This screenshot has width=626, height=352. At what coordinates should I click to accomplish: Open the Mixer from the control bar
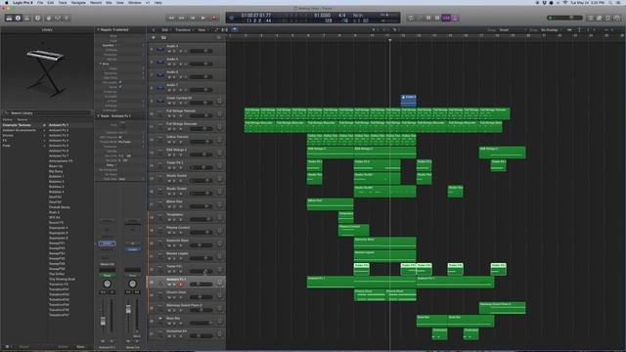(x=58, y=18)
